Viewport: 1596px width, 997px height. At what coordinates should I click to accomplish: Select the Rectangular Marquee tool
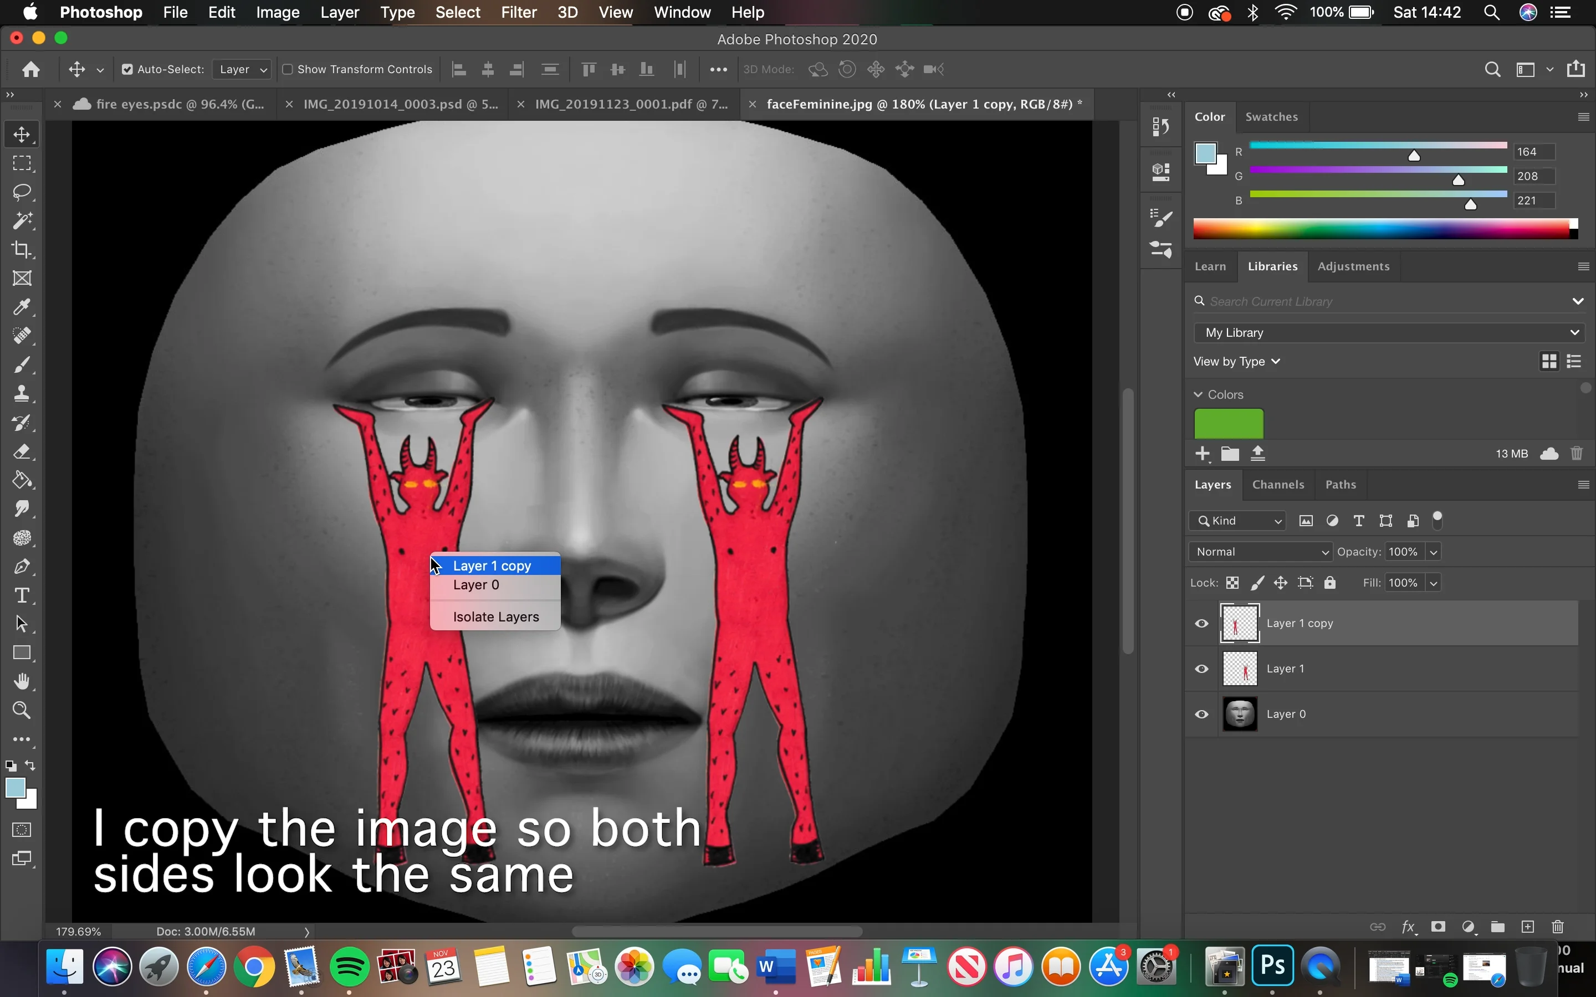pos(22,163)
